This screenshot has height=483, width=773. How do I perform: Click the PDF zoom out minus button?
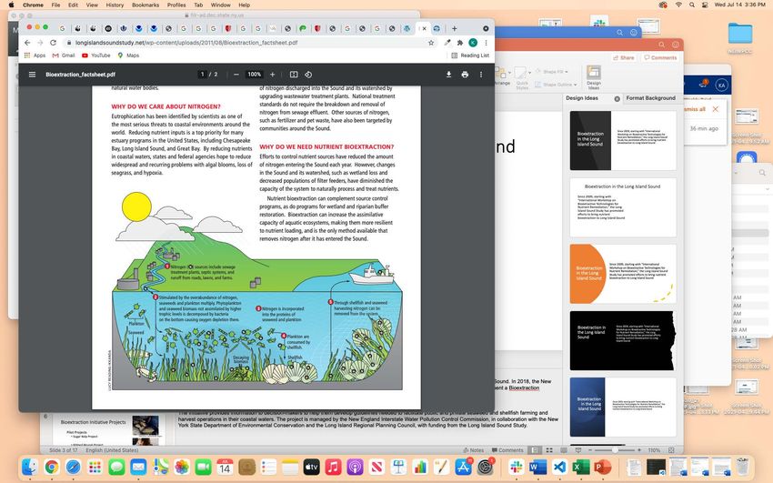coord(236,75)
